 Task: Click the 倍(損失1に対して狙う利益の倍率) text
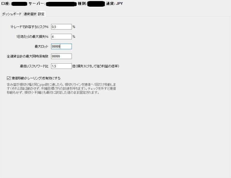pos(96,66)
